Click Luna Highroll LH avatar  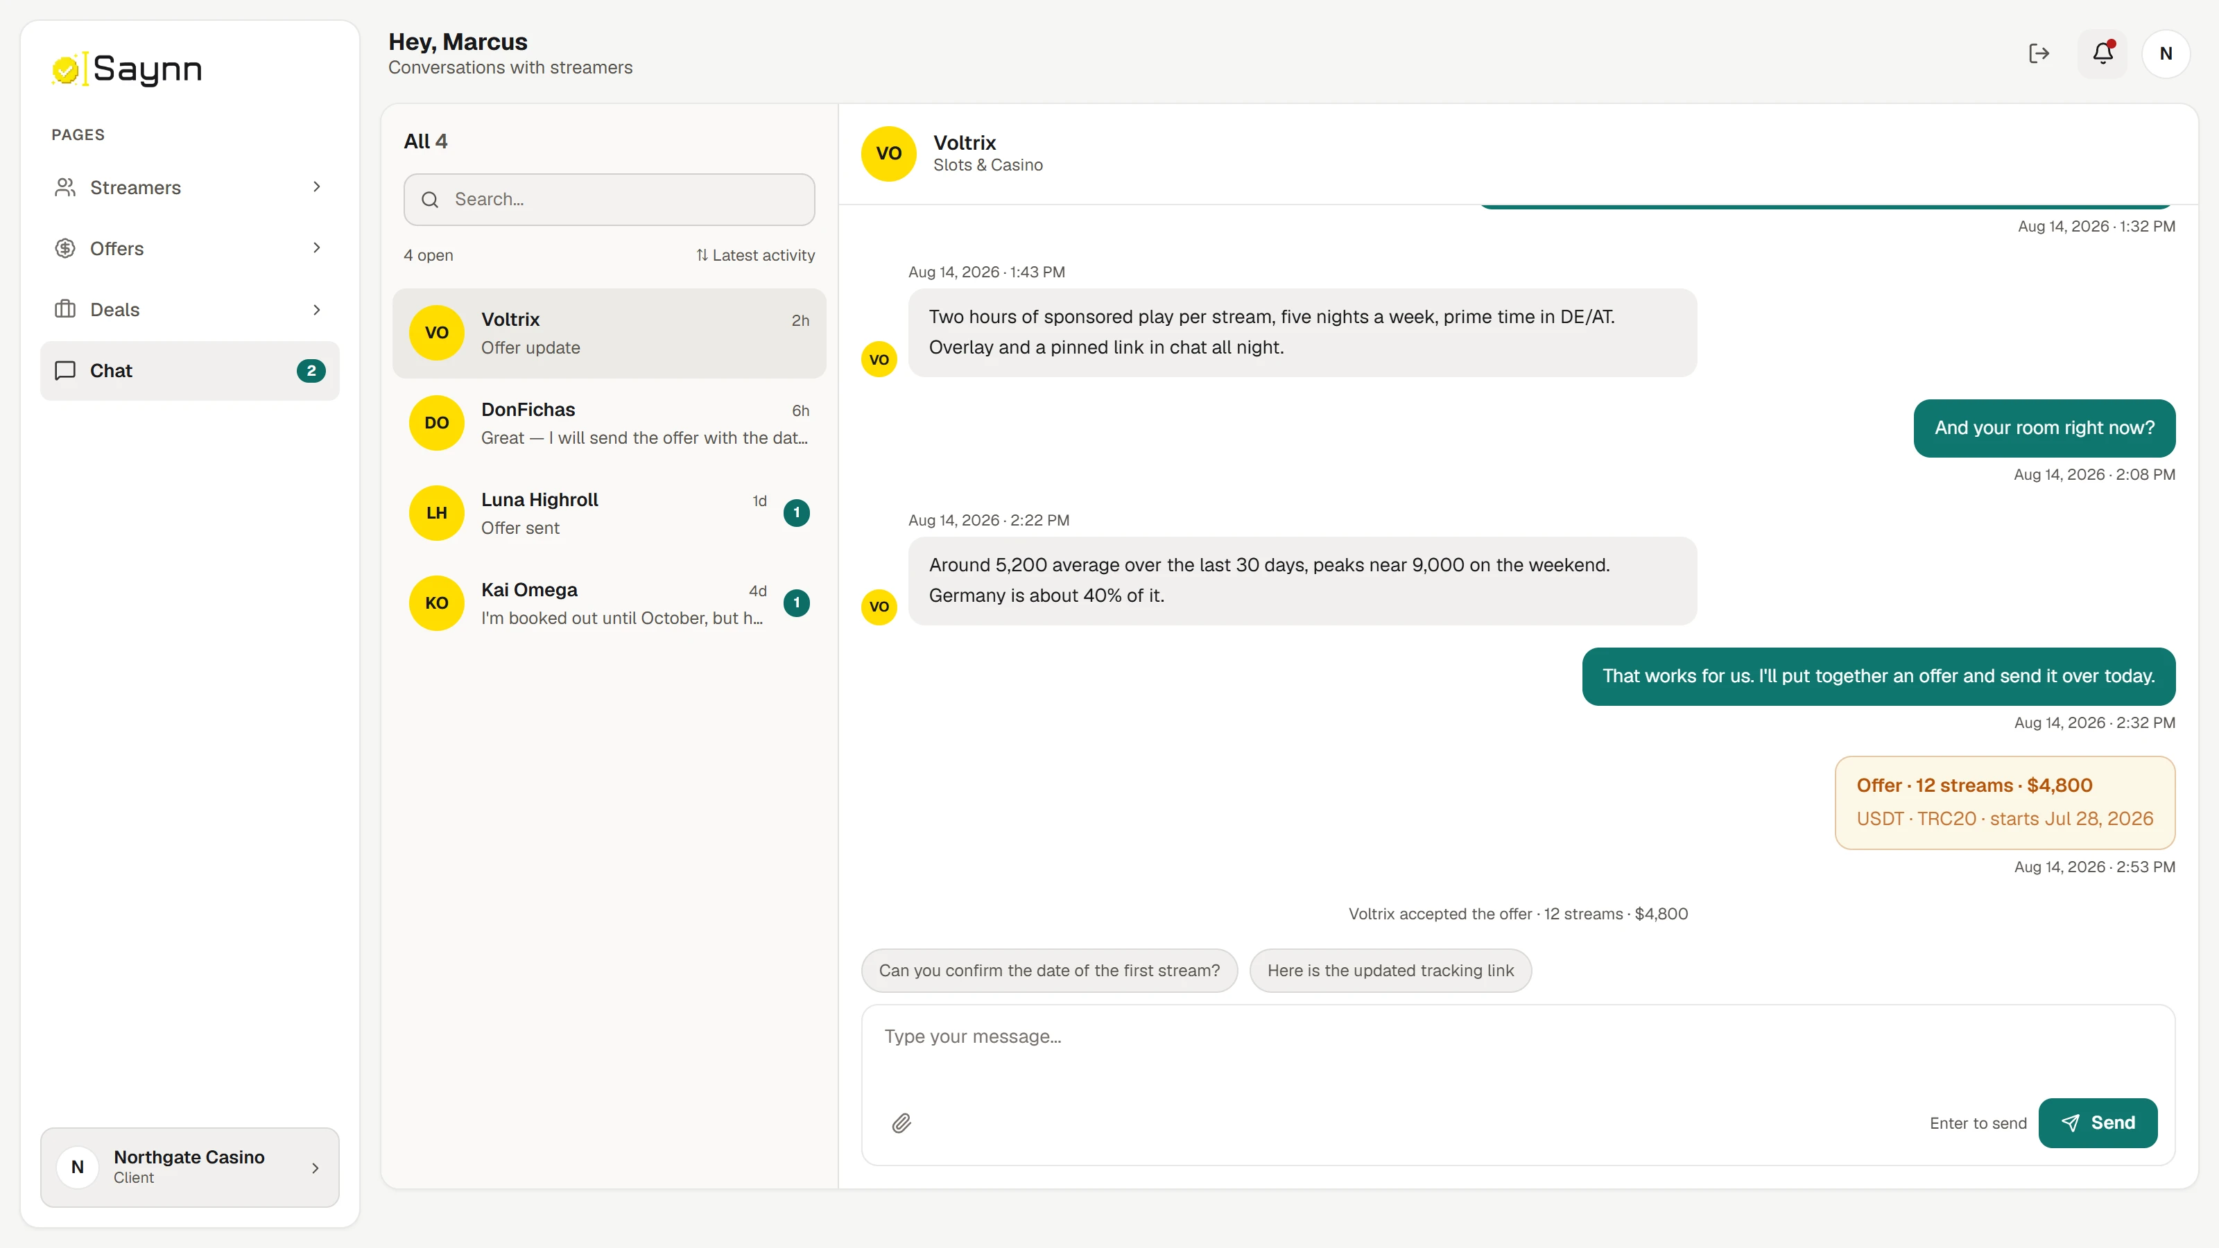(x=437, y=513)
